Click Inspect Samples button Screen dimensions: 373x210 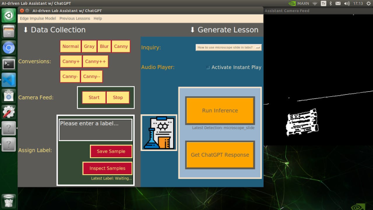tap(107, 168)
